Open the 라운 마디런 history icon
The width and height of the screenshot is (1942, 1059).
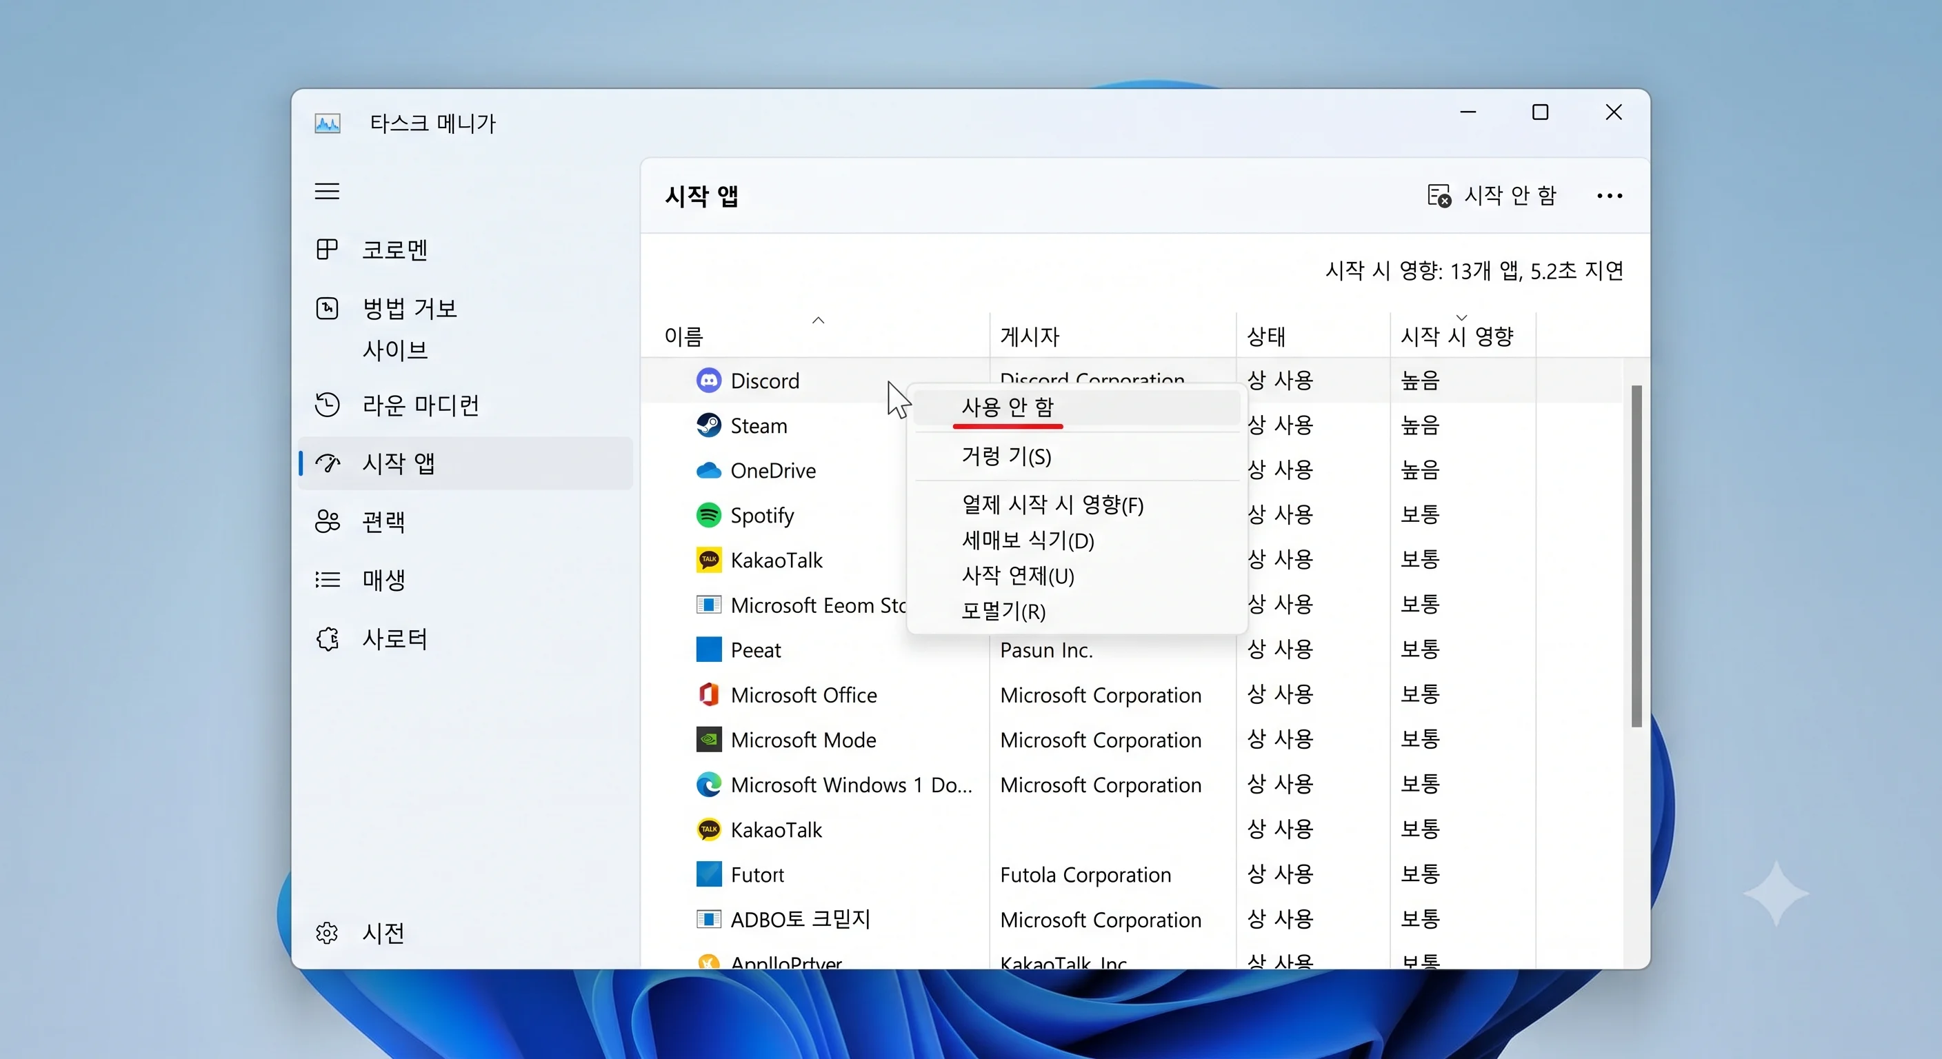click(x=326, y=405)
